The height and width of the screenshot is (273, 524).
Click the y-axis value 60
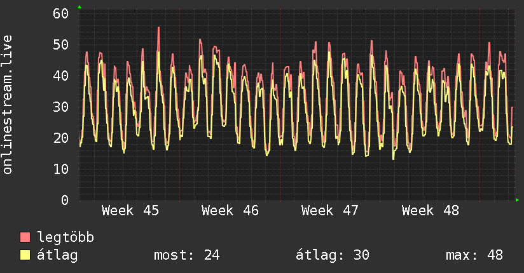[61, 14]
